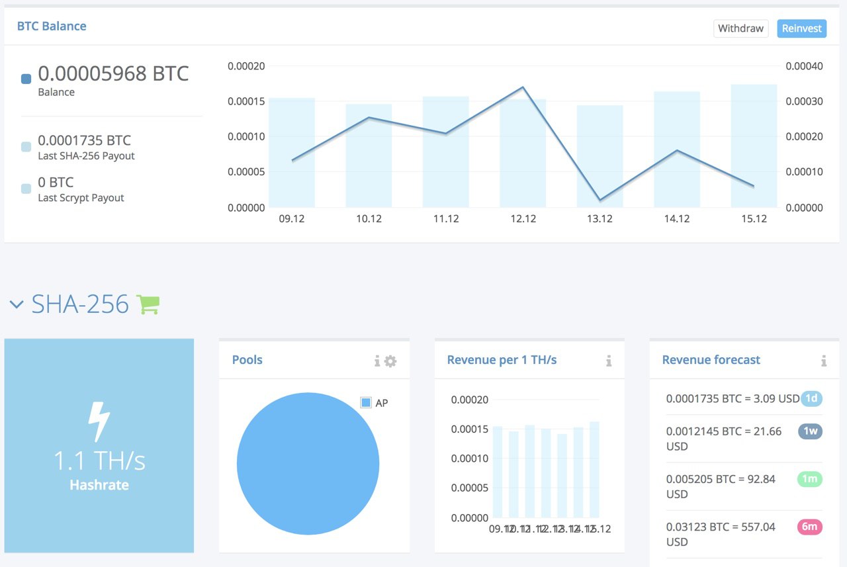The width and height of the screenshot is (847, 567).
Task: Collapse the SHA-256 section chevron
Action: pos(17,305)
